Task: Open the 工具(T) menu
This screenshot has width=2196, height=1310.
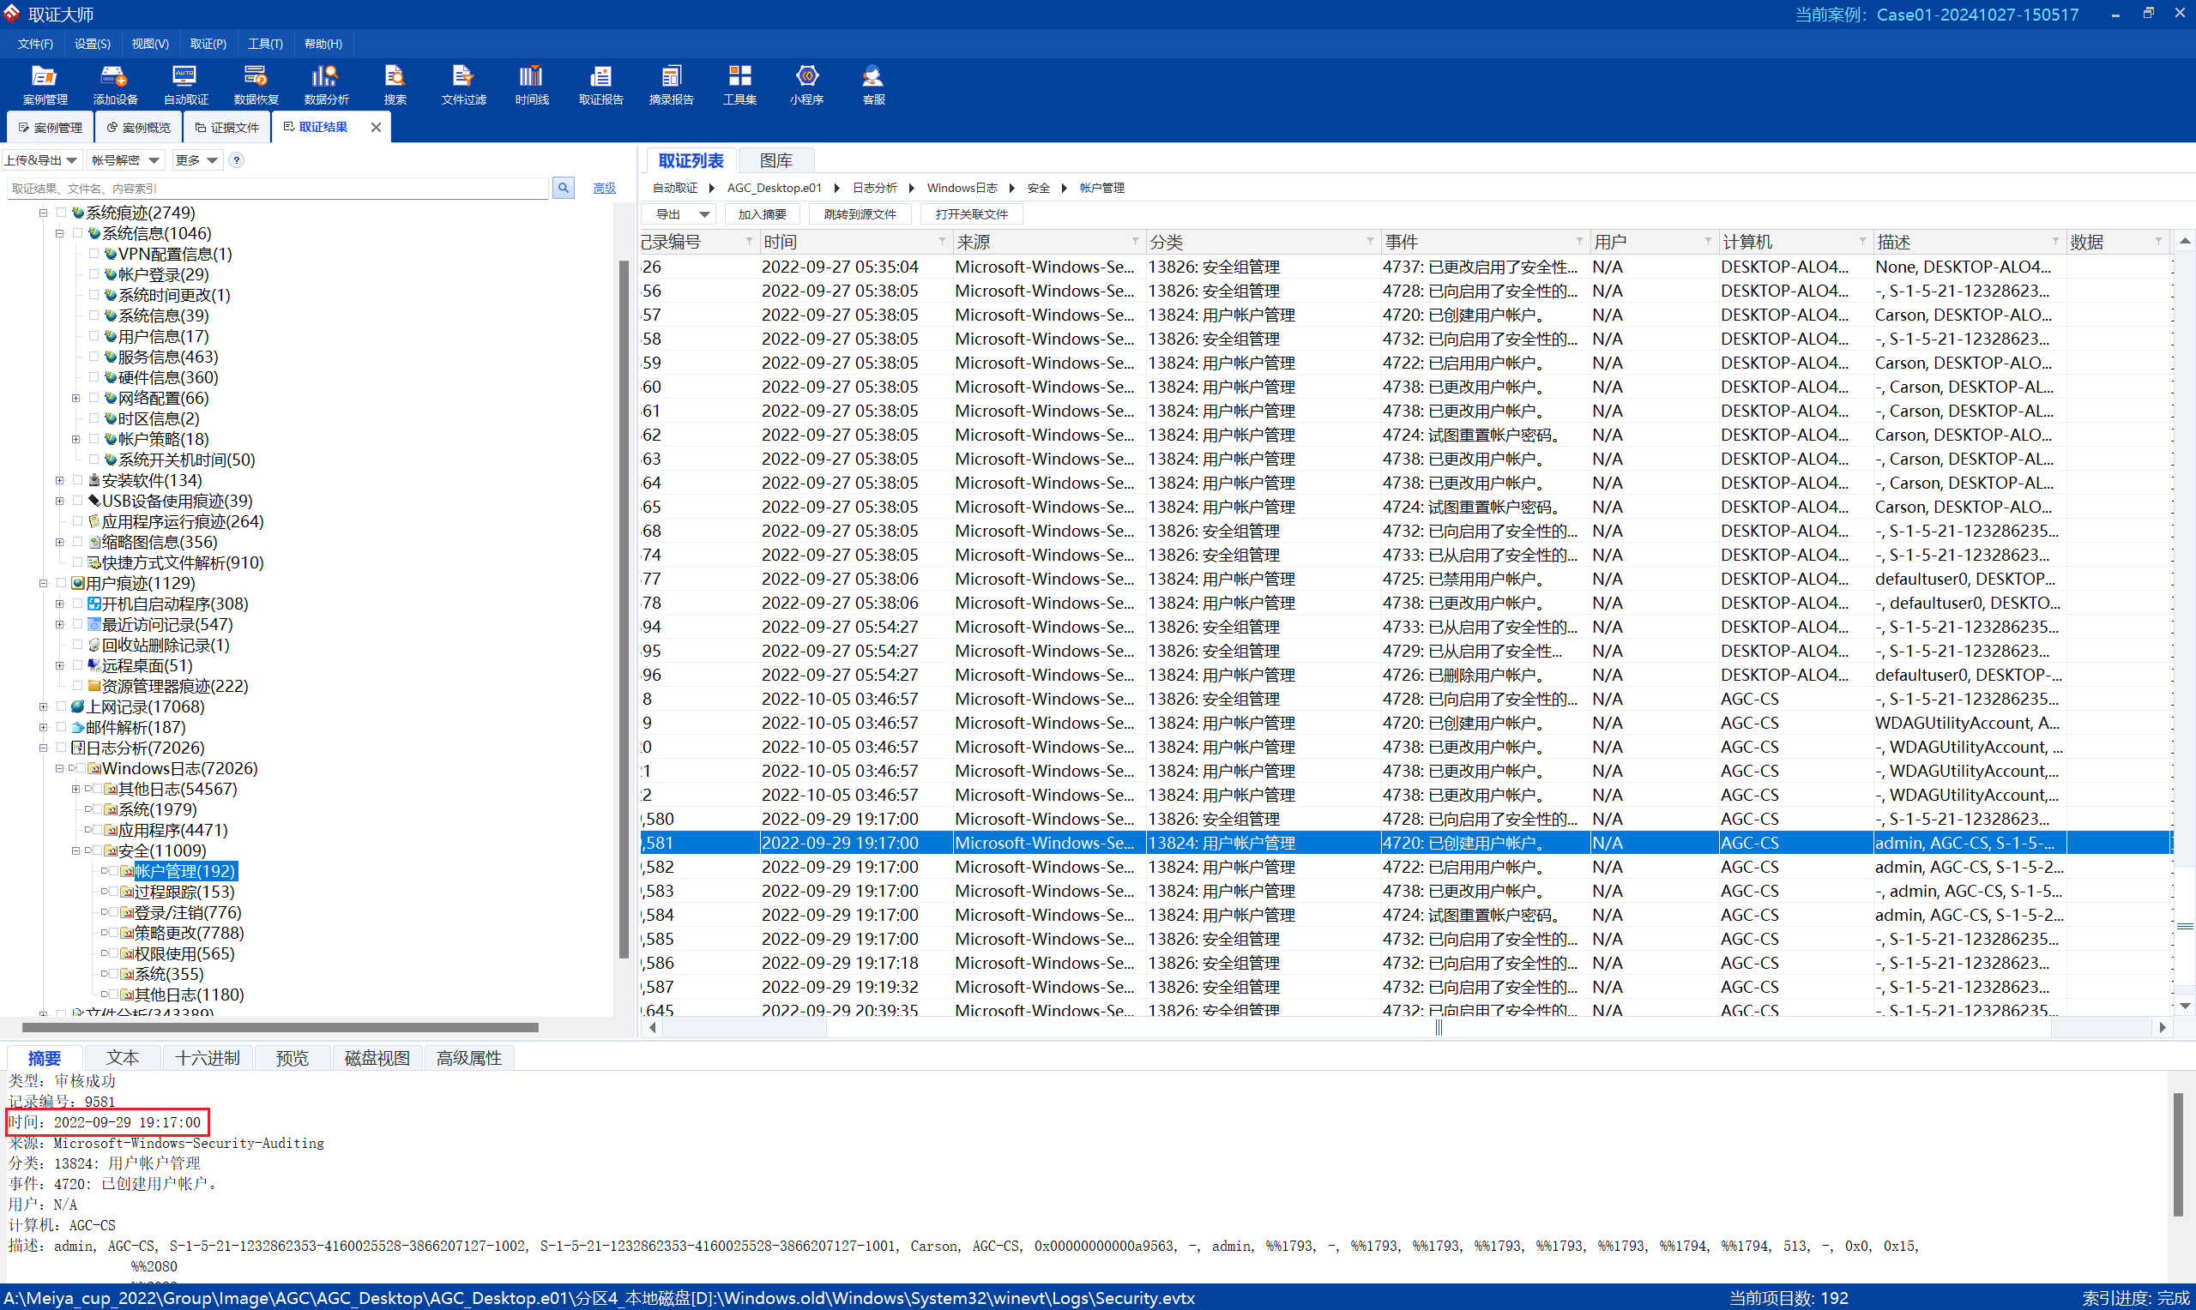Action: pyautogui.click(x=265, y=43)
